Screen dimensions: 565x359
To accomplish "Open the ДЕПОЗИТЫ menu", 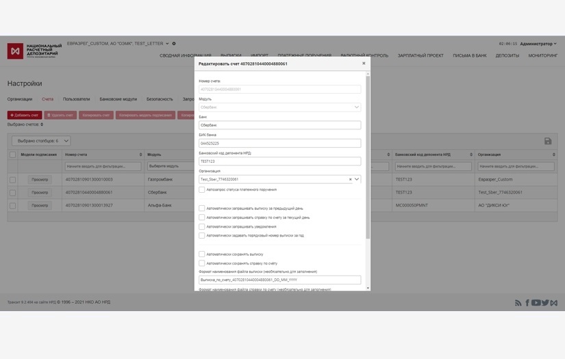I will point(507,56).
